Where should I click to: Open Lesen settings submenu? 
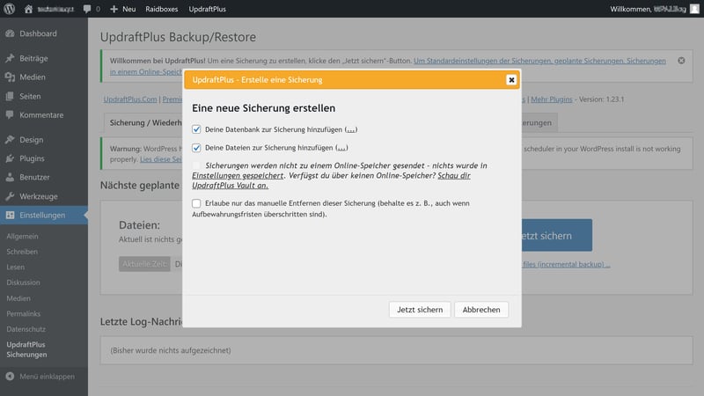pos(15,268)
